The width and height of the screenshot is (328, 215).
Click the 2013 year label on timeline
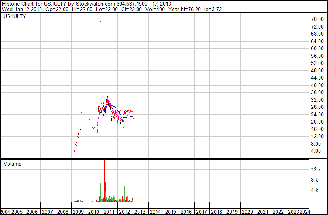[140, 212]
